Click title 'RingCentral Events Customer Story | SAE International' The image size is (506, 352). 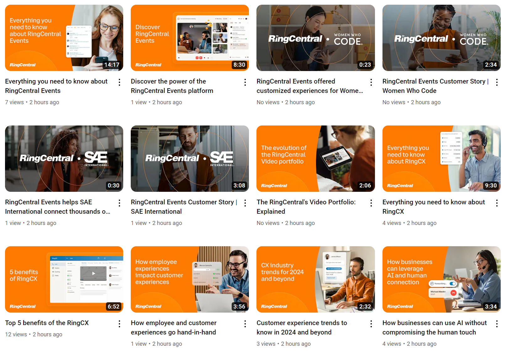[184, 207]
